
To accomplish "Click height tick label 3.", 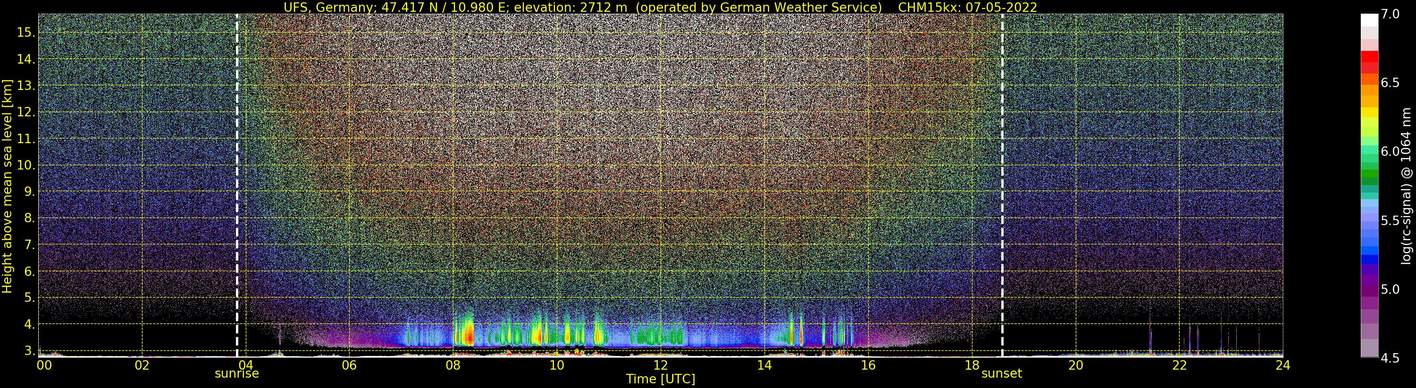I will click(30, 350).
